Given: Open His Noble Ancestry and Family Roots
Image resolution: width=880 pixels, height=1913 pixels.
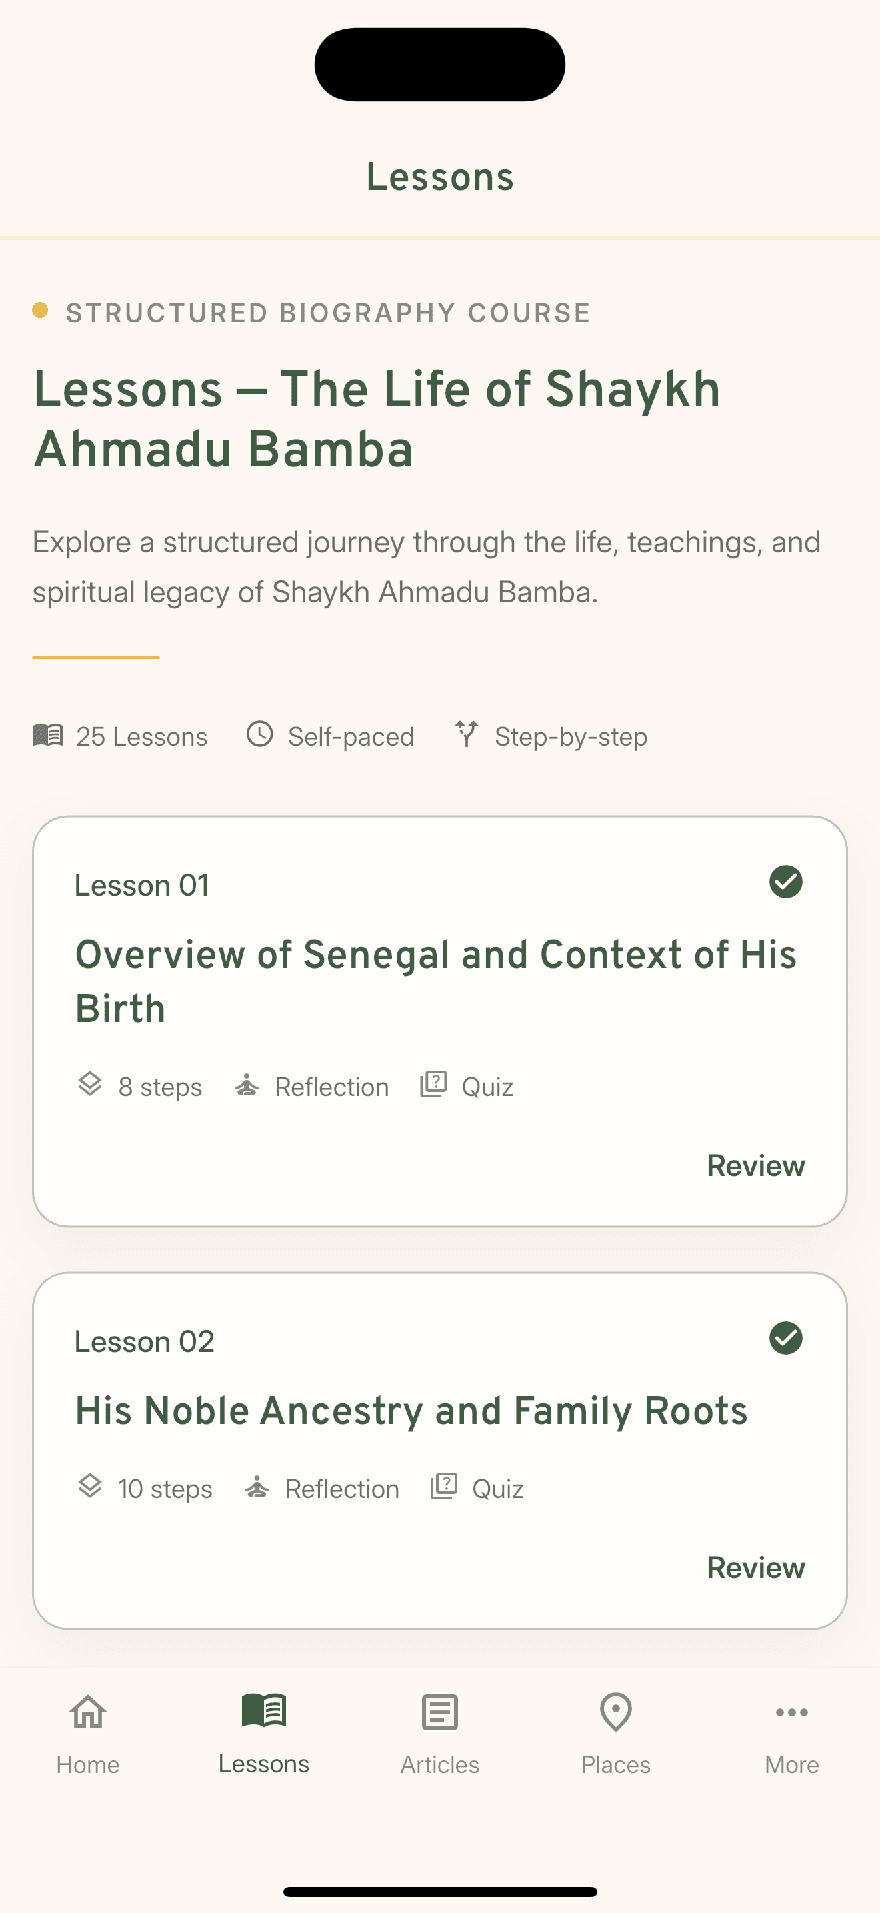Looking at the screenshot, I should click(411, 1410).
